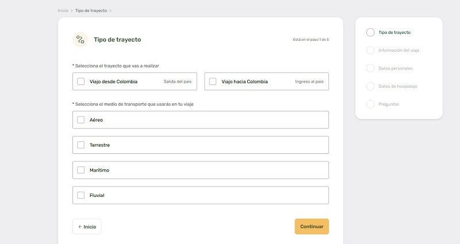Click the route icon beside Tipo de trayecto heading
Viewport: 460px width, 244px height.
(80, 40)
